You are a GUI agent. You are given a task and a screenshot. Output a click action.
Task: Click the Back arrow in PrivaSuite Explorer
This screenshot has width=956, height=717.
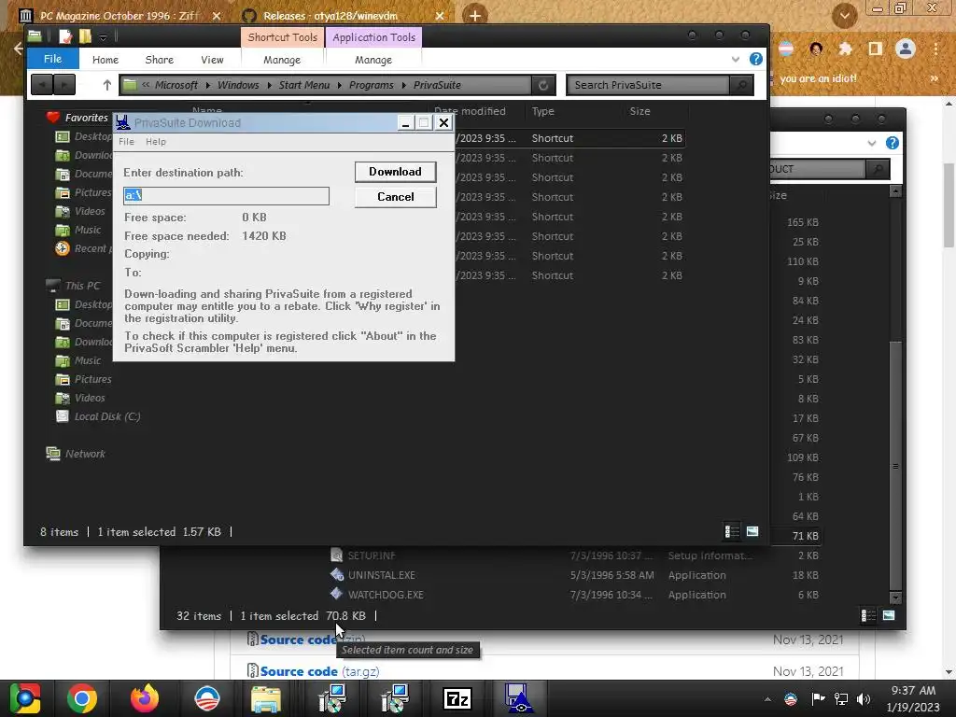[42, 85]
